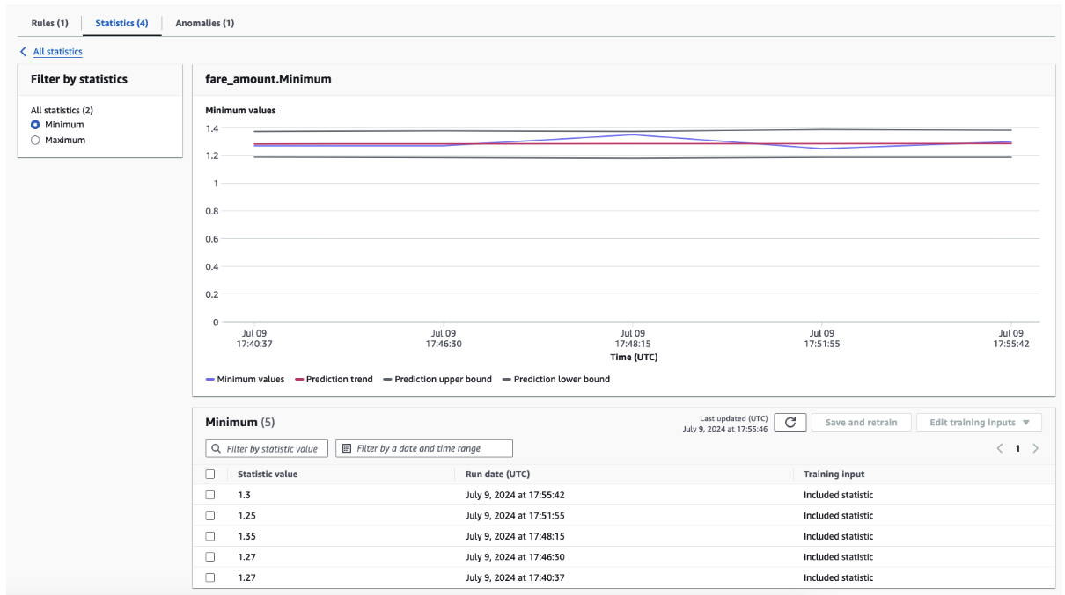Viewport: 1065px width, 595px height.
Task: Check the row with statistic value 1.35
Action: tap(210, 536)
